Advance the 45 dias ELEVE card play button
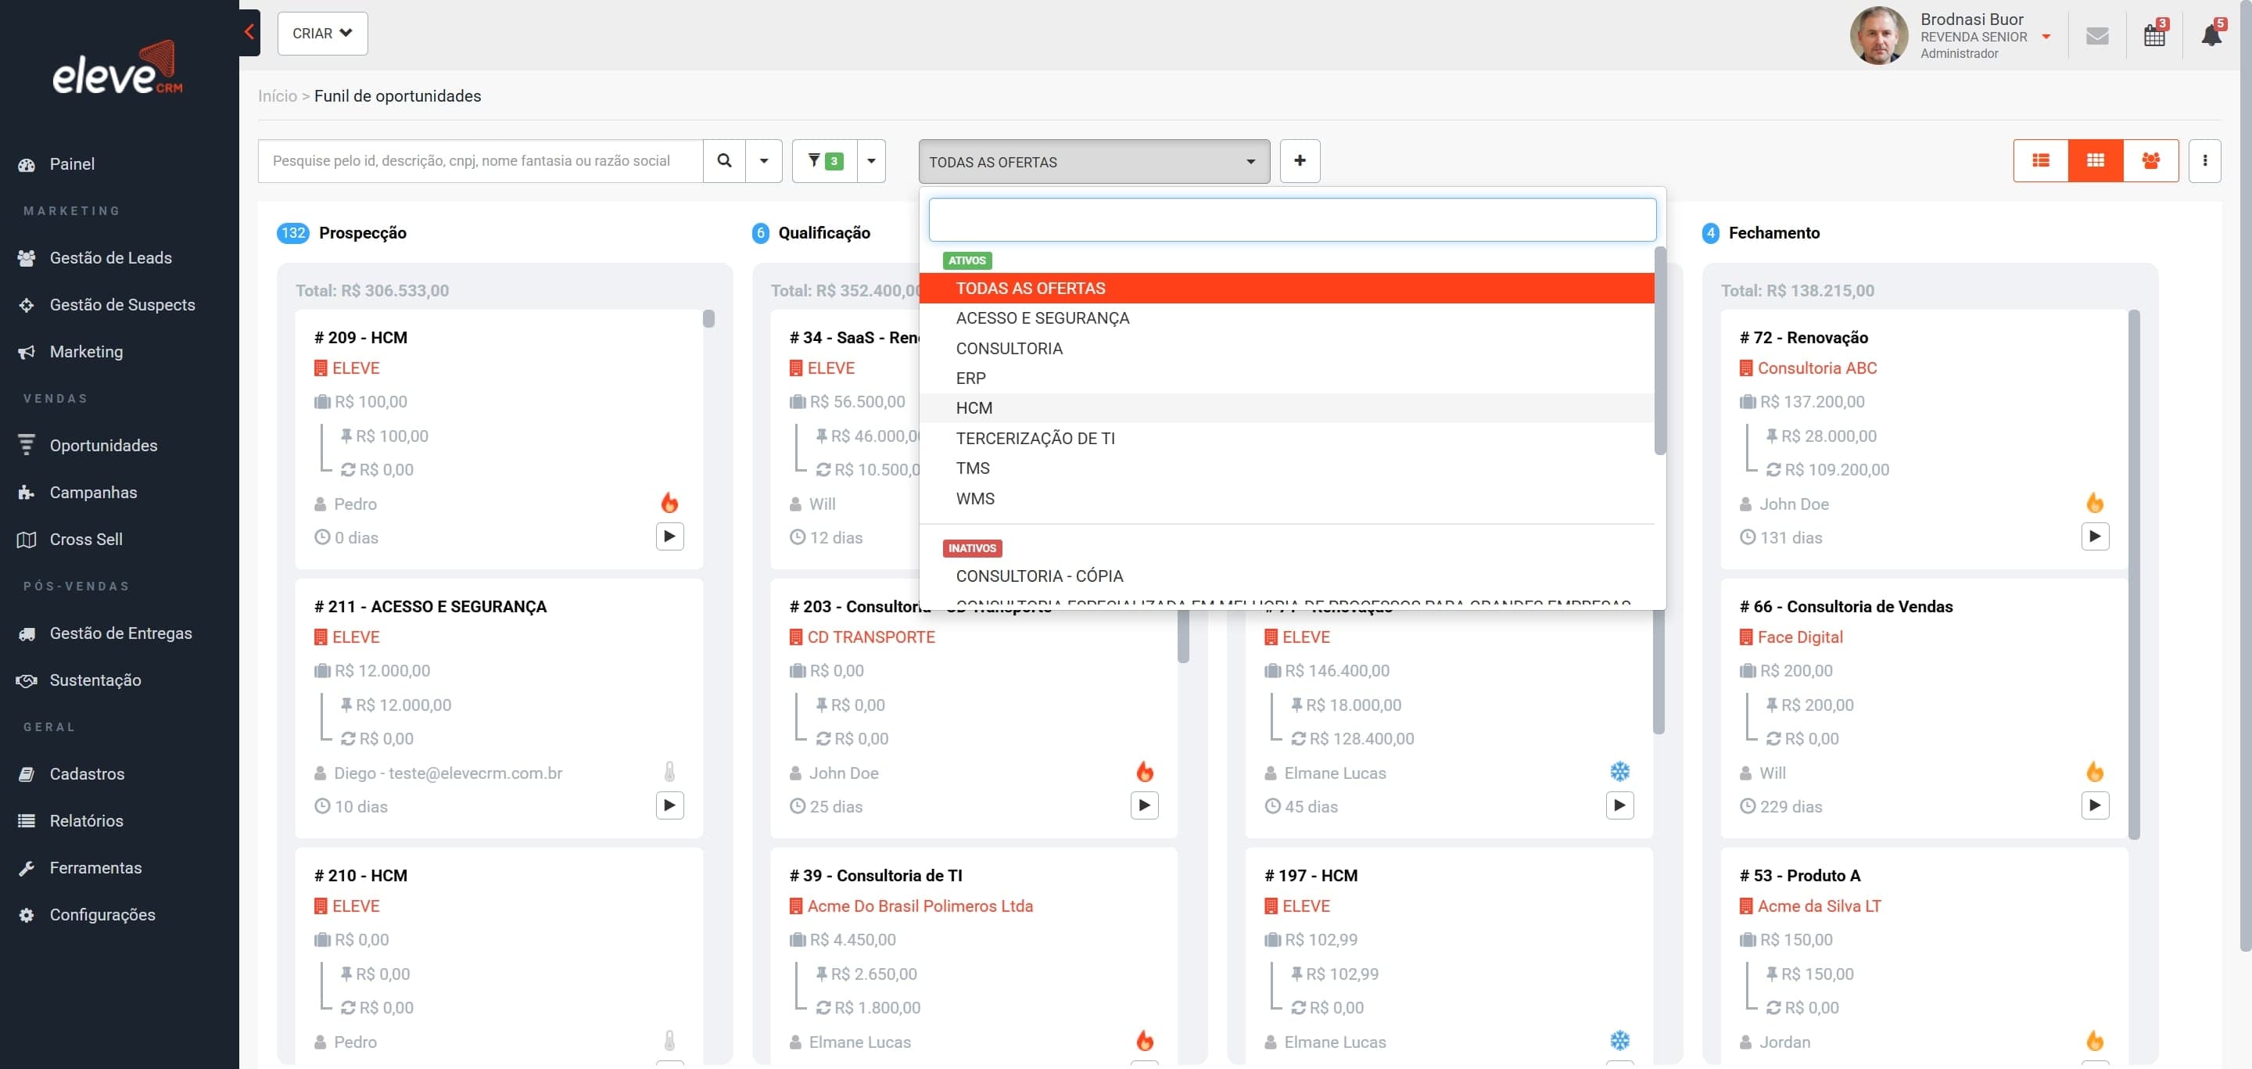The height and width of the screenshot is (1069, 2252). pos(1619,806)
